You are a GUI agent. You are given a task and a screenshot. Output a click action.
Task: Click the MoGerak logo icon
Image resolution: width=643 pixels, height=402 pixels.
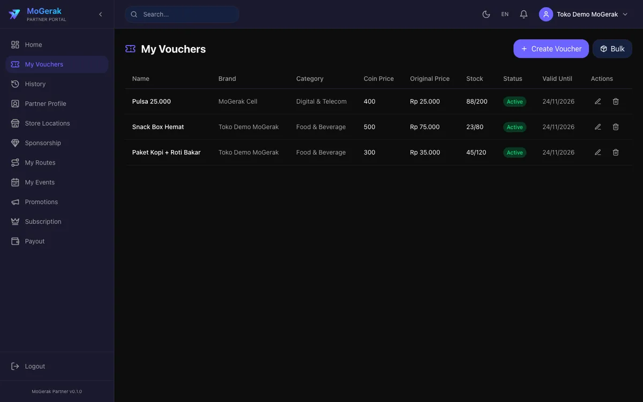tap(14, 14)
